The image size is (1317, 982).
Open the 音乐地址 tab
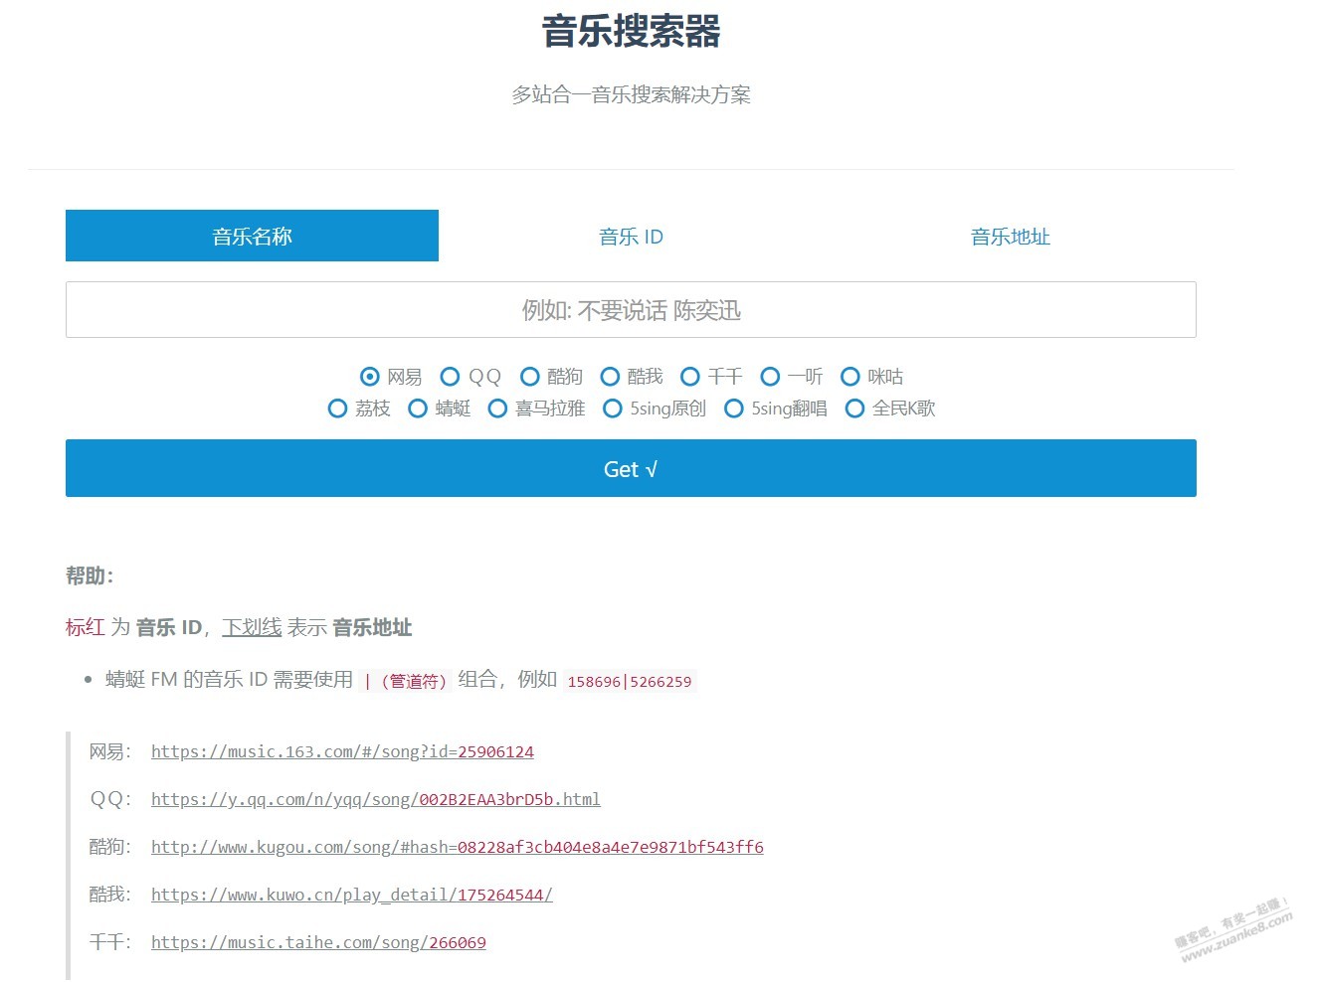[1010, 237]
